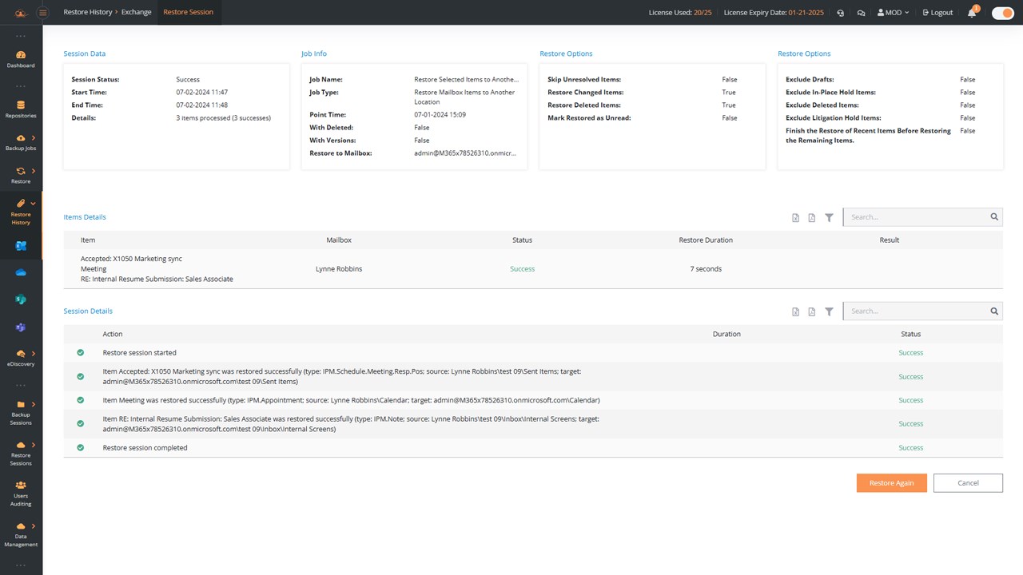Collapse Restore History sidebar chevron
The height and width of the screenshot is (575, 1023).
[x=34, y=204]
